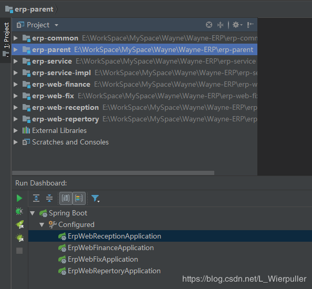Click the scroll from source crosshair icon
This screenshot has height=289, width=312.
(x=209, y=25)
